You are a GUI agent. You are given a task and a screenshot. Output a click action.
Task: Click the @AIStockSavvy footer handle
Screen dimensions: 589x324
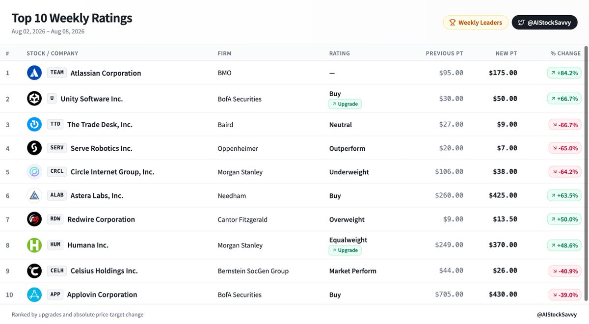(x=557, y=314)
